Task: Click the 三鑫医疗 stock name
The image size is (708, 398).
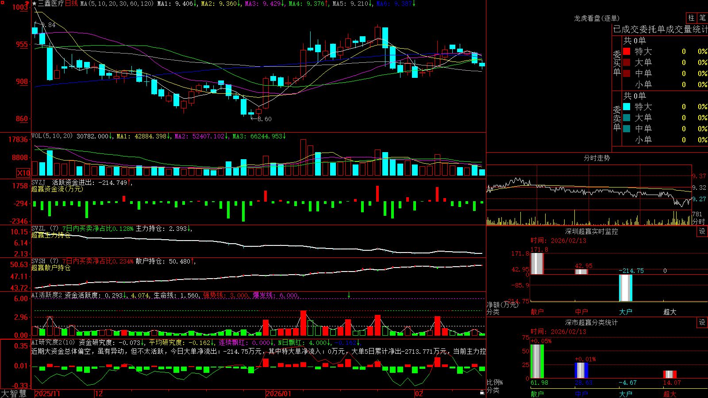Action: (x=51, y=4)
